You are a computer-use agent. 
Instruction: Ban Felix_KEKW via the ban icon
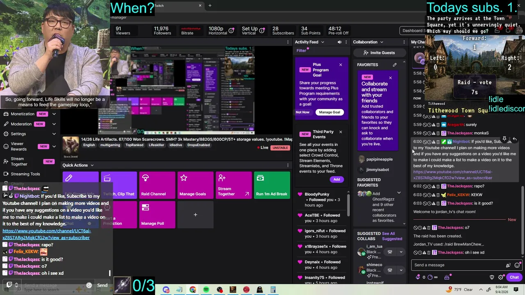pos(425,195)
